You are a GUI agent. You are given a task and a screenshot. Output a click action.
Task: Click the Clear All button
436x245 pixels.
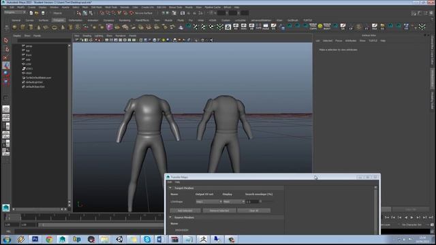(254, 210)
